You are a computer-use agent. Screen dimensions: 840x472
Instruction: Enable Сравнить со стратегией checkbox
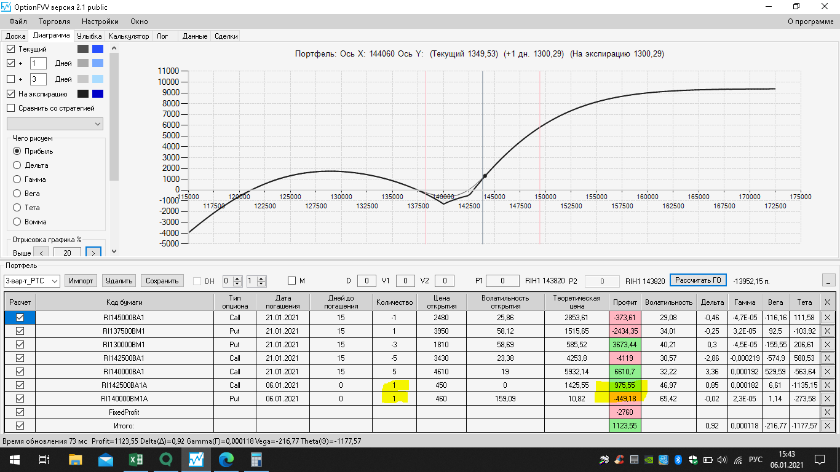click(x=10, y=108)
